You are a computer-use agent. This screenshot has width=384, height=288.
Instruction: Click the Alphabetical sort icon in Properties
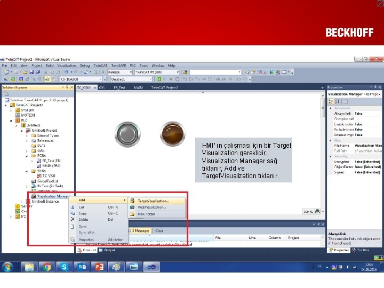[x=337, y=101]
